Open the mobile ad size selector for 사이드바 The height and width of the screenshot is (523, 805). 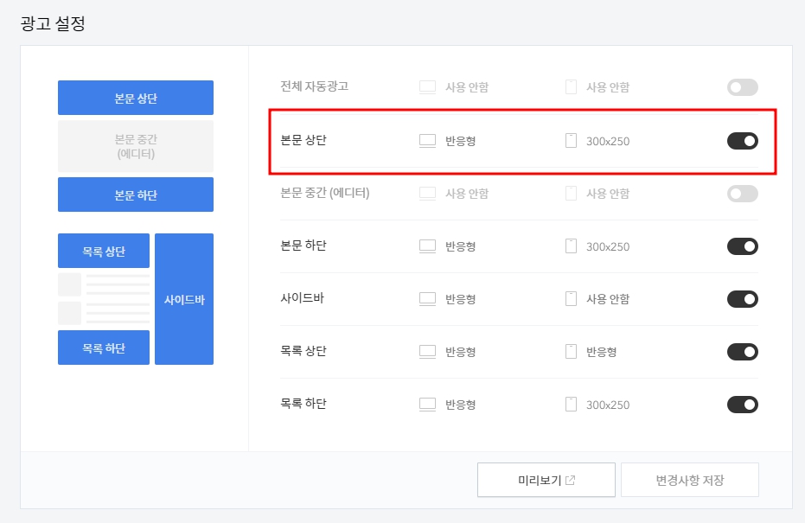pyautogui.click(x=572, y=298)
